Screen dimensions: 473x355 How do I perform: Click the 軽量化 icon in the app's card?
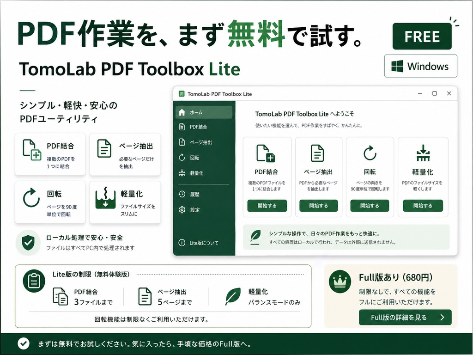coord(423,153)
